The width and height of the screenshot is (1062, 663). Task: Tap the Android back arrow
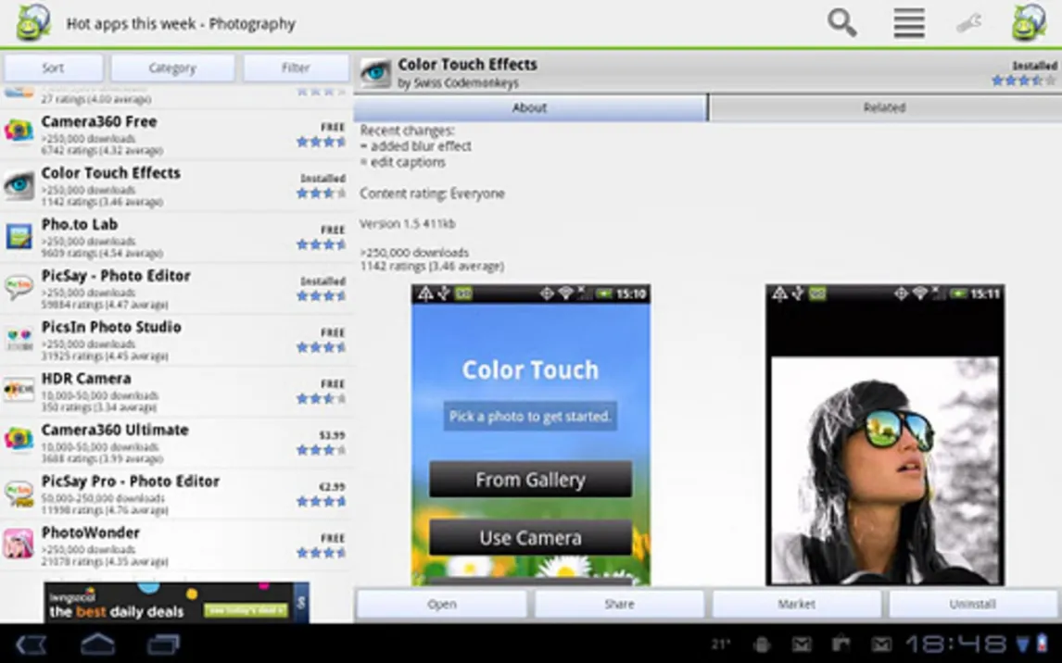(32, 644)
